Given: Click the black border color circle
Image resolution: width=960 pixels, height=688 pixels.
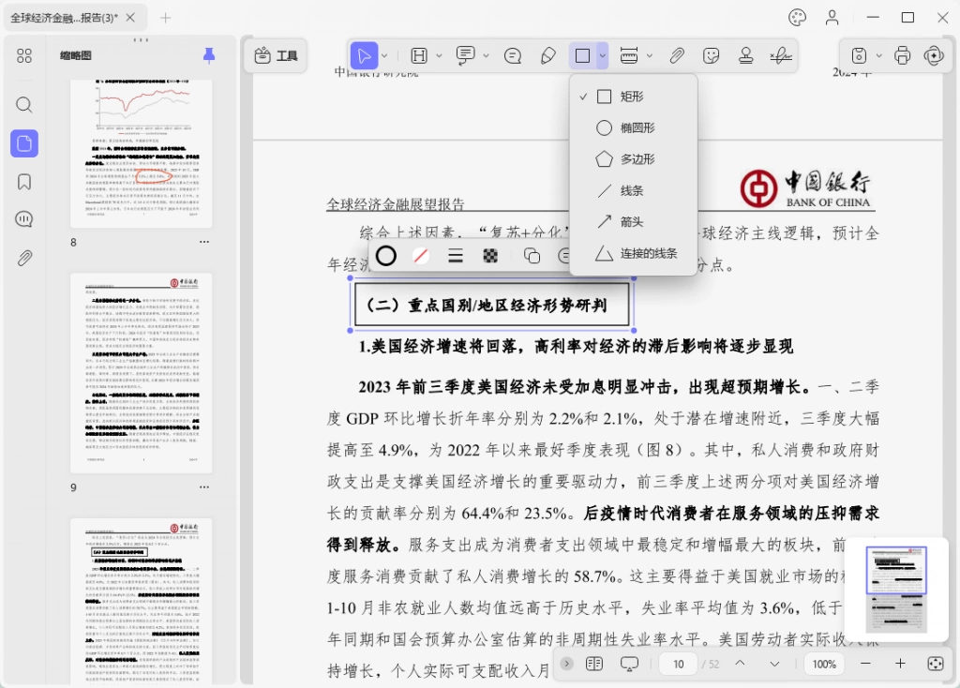Looking at the screenshot, I should 385,256.
